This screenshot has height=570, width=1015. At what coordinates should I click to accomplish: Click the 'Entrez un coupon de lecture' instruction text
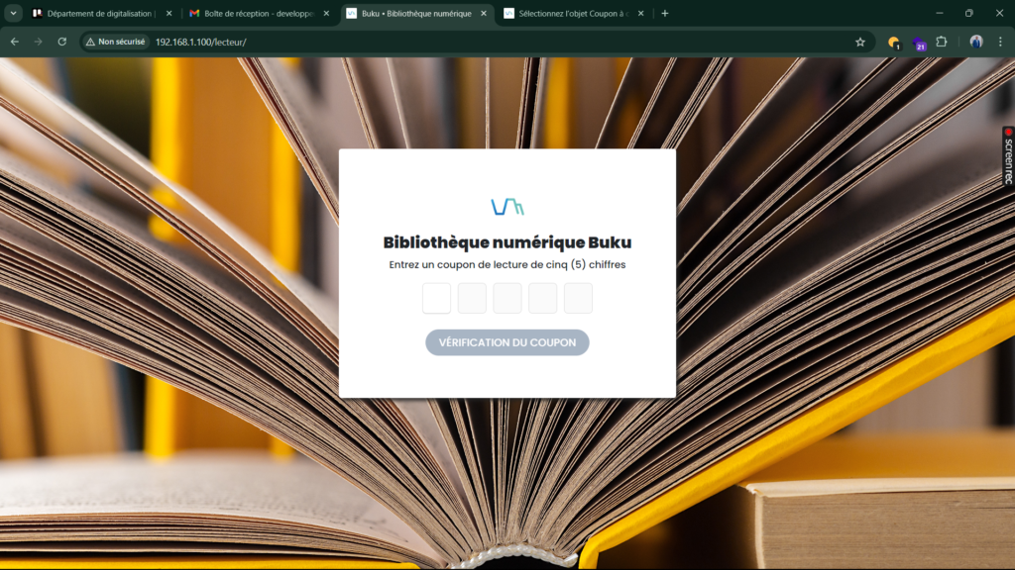tap(507, 264)
